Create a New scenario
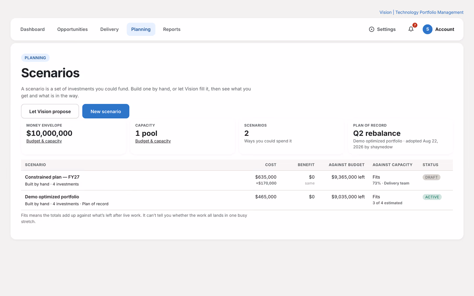The height and width of the screenshot is (296, 474). click(106, 111)
